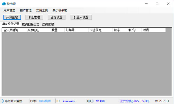Open the 关于快卡密 menu
Screen dimensions: 174x104
(60, 10)
